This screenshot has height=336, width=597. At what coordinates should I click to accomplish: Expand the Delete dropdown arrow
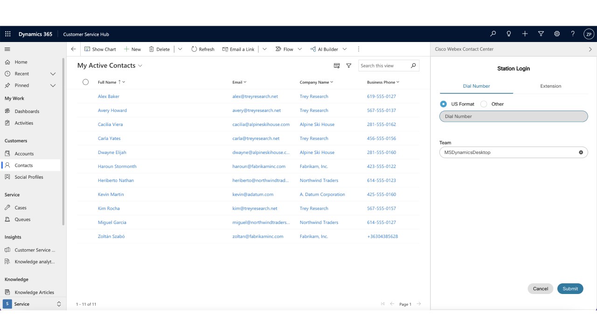180,49
